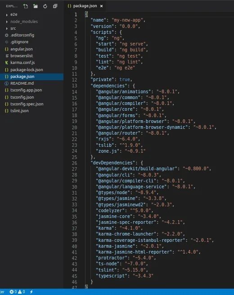Click line number 4 in the gutter

point(76,32)
